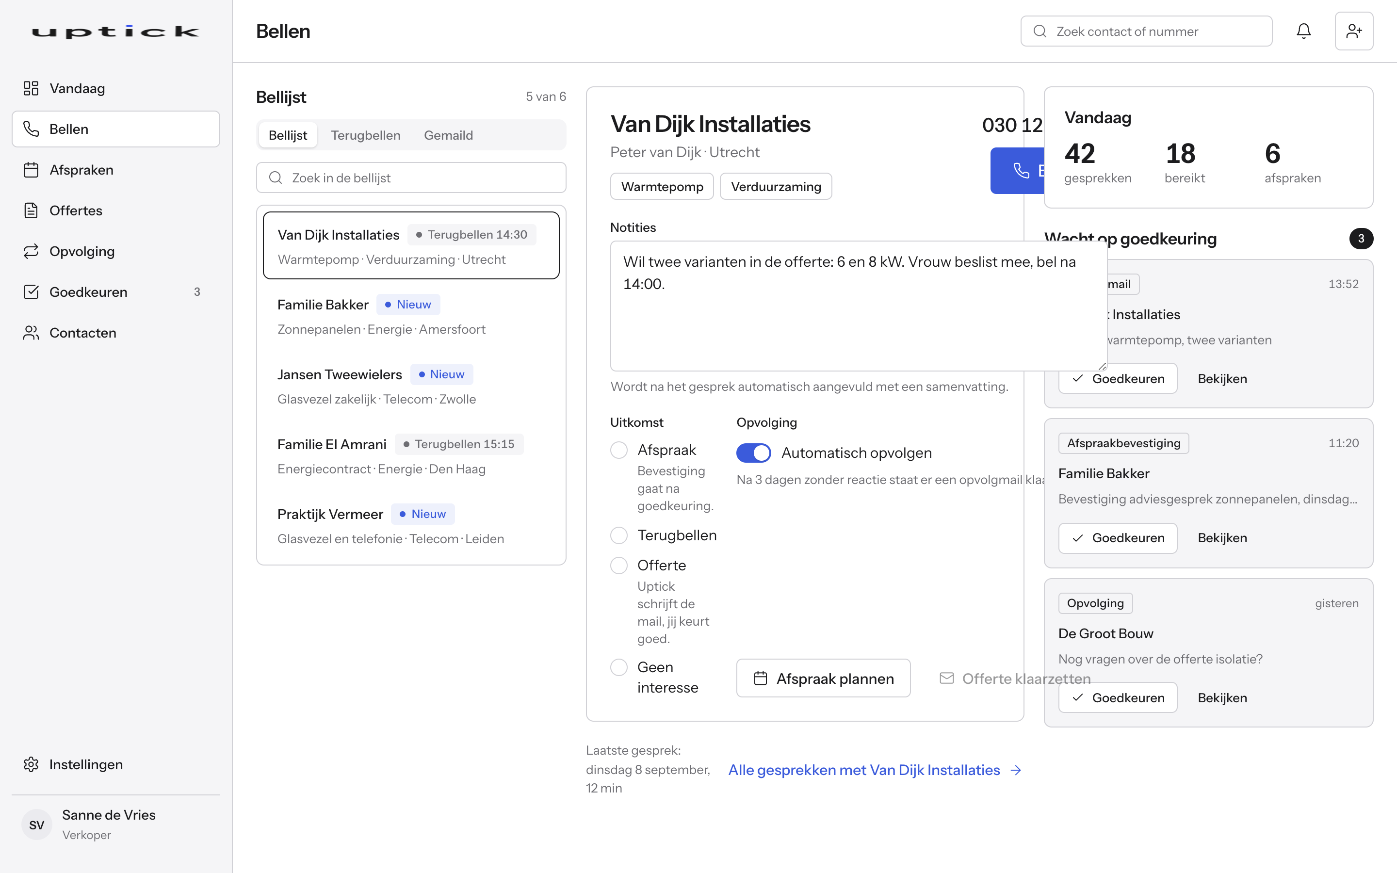The width and height of the screenshot is (1397, 873).
Task: Click into the Notities text area
Action: [859, 306]
